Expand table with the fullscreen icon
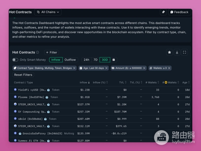The height and width of the screenshot is (151, 201). pyautogui.click(x=185, y=52)
